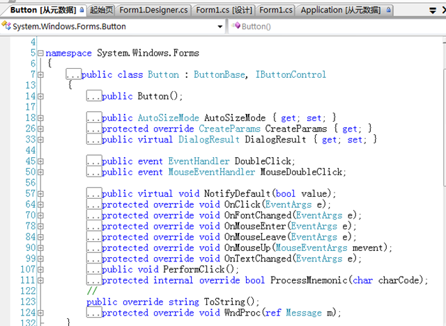This screenshot has height=326, width=446.
Task: Expand the outline node at line 57 NotifyDefault
Action: click(40, 194)
